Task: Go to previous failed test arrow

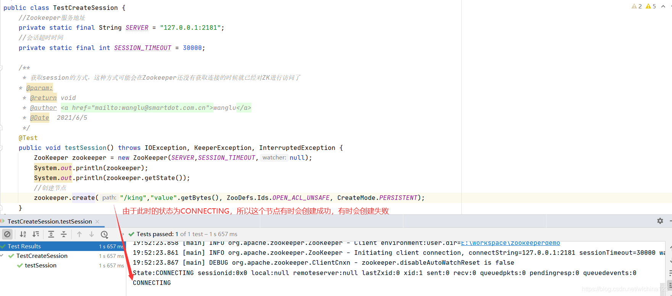Action: coord(79,234)
